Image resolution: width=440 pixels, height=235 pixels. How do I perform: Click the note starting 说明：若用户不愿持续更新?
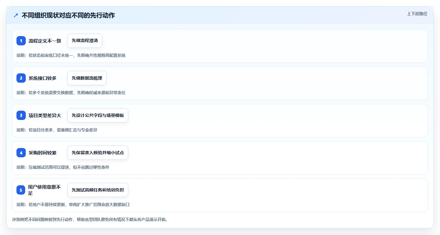(73, 205)
